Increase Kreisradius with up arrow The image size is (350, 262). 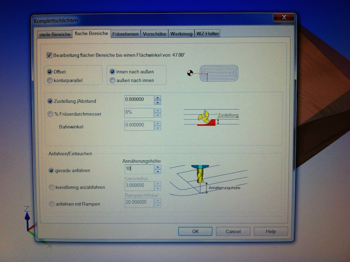[x=158, y=184]
